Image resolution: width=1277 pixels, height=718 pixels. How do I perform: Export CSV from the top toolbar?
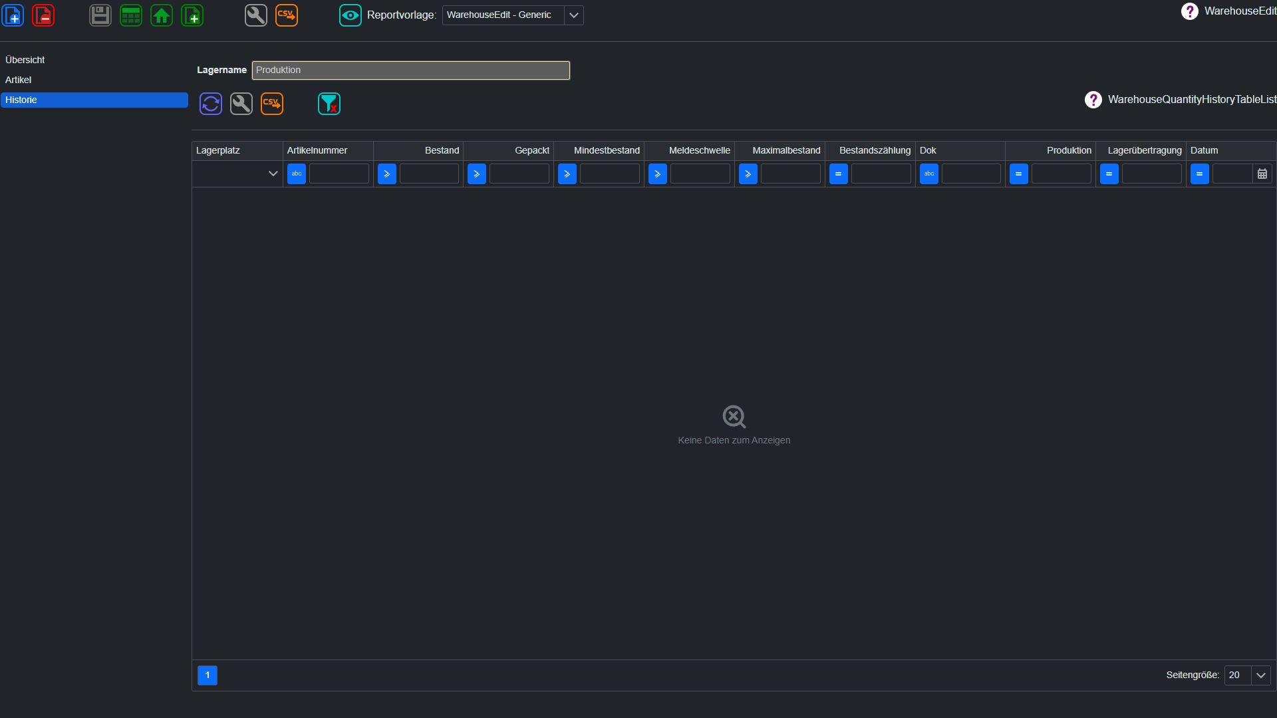coord(287,15)
